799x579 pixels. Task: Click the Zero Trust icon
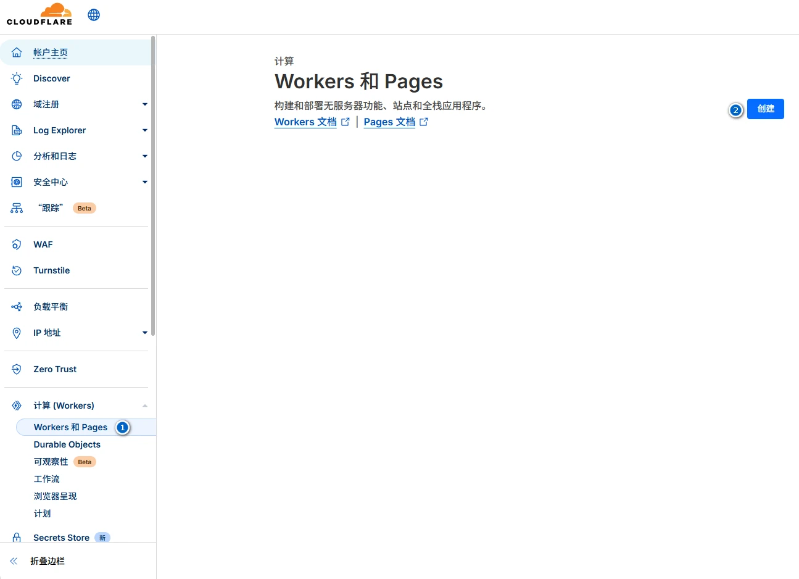click(17, 369)
